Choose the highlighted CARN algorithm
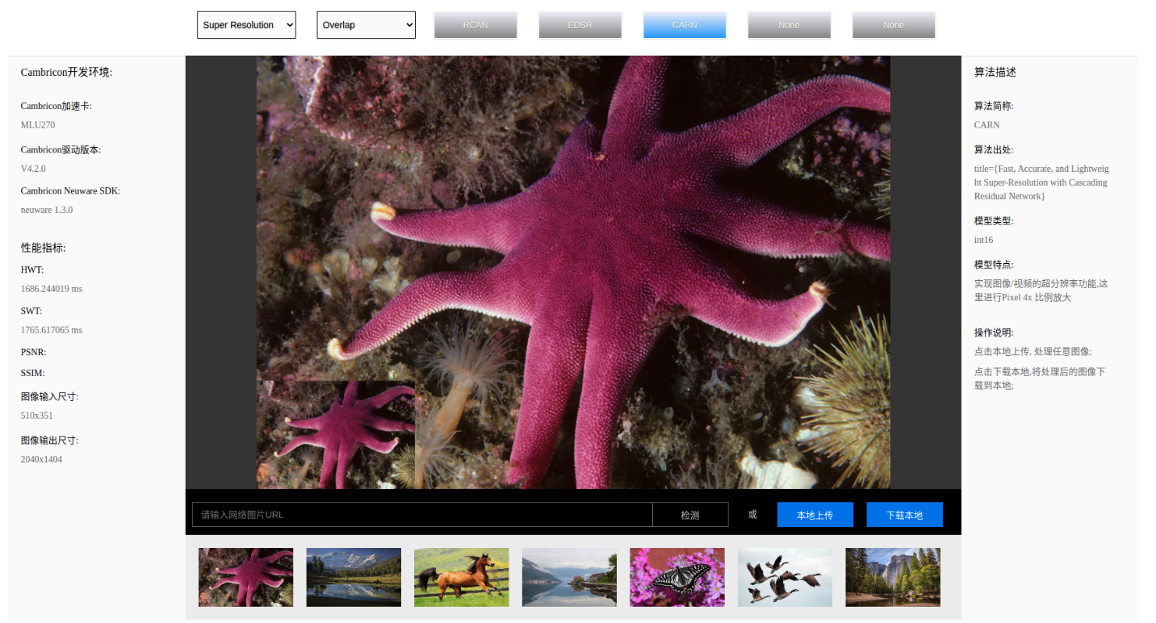Screen dimensions: 1156x623 click(x=685, y=25)
